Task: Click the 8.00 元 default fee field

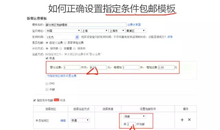Action: pos(98,67)
